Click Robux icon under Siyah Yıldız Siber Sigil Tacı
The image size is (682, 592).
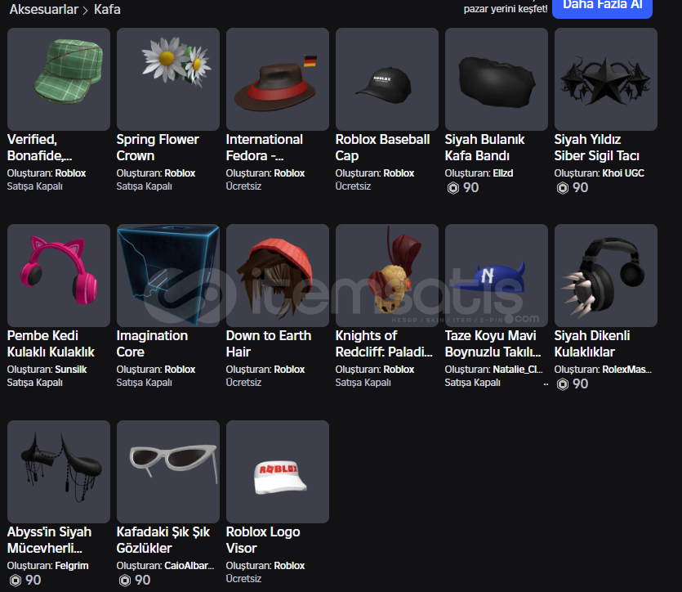[563, 188]
